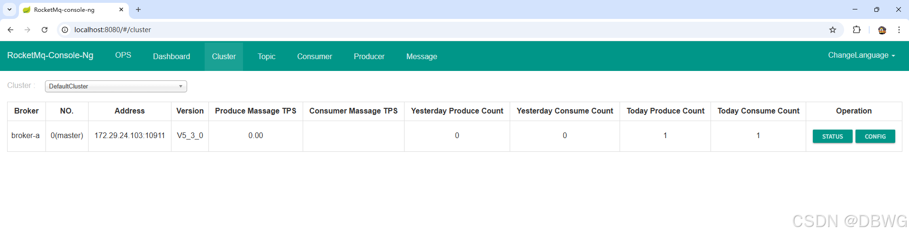Screen dimensions: 909x236
Task: Click the Operation column header
Action: (854, 111)
